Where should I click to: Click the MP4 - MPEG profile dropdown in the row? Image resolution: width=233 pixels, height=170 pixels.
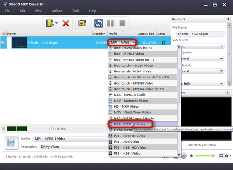[x=122, y=42]
